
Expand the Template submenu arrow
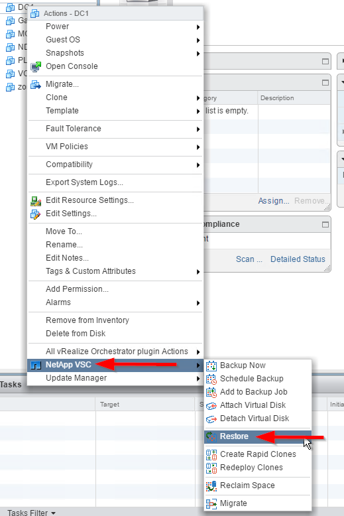[x=198, y=111]
